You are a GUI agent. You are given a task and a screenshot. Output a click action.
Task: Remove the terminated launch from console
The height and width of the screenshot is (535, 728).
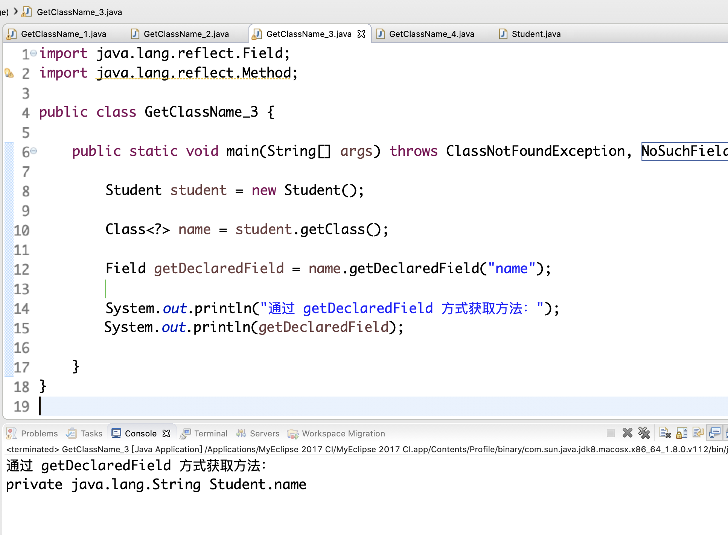(x=627, y=433)
